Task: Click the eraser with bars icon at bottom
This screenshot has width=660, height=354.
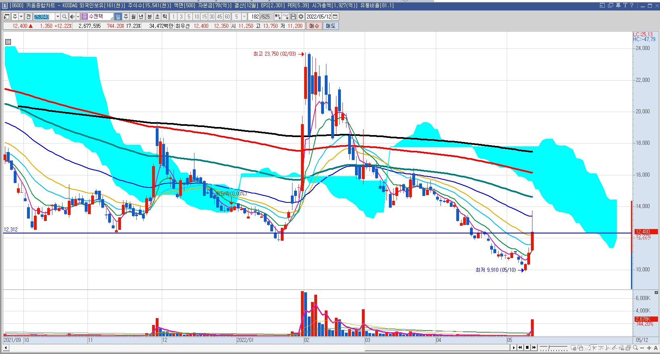Action: click(621, 348)
